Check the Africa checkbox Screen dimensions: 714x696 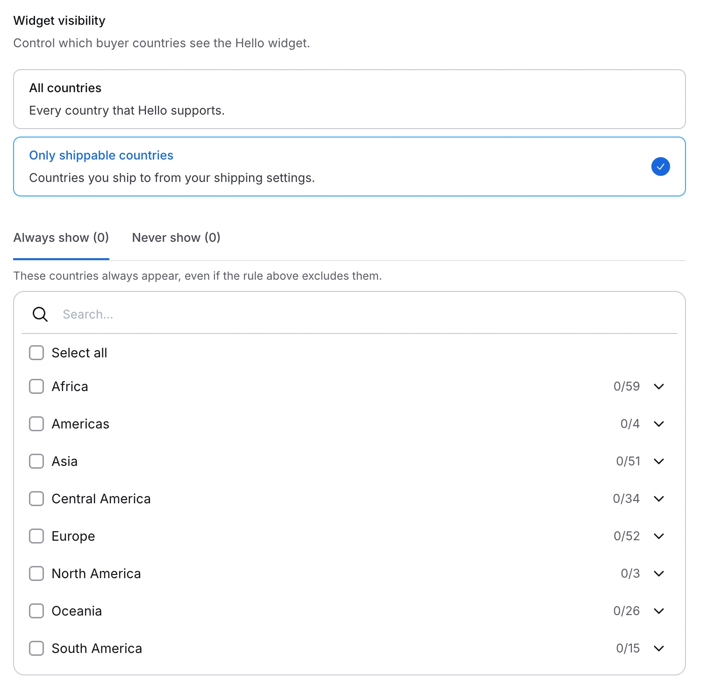[x=36, y=386]
